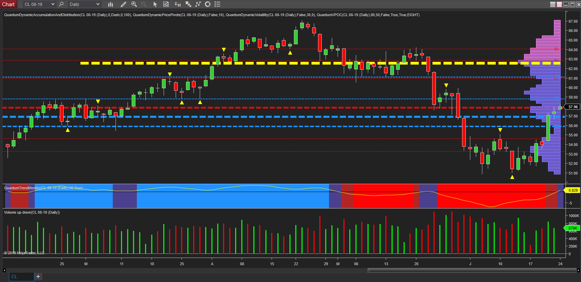Open the data box icon
581x282 pixels.
166,4
